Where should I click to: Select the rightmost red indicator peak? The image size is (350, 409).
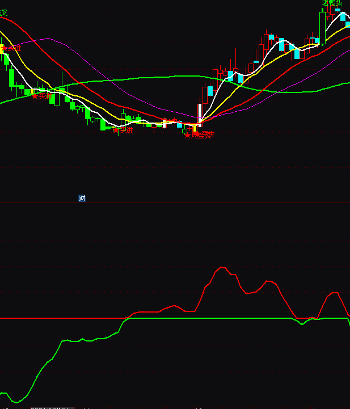click(x=334, y=293)
